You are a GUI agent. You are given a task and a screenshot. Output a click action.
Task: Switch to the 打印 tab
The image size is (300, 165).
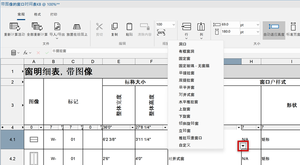(54, 15)
